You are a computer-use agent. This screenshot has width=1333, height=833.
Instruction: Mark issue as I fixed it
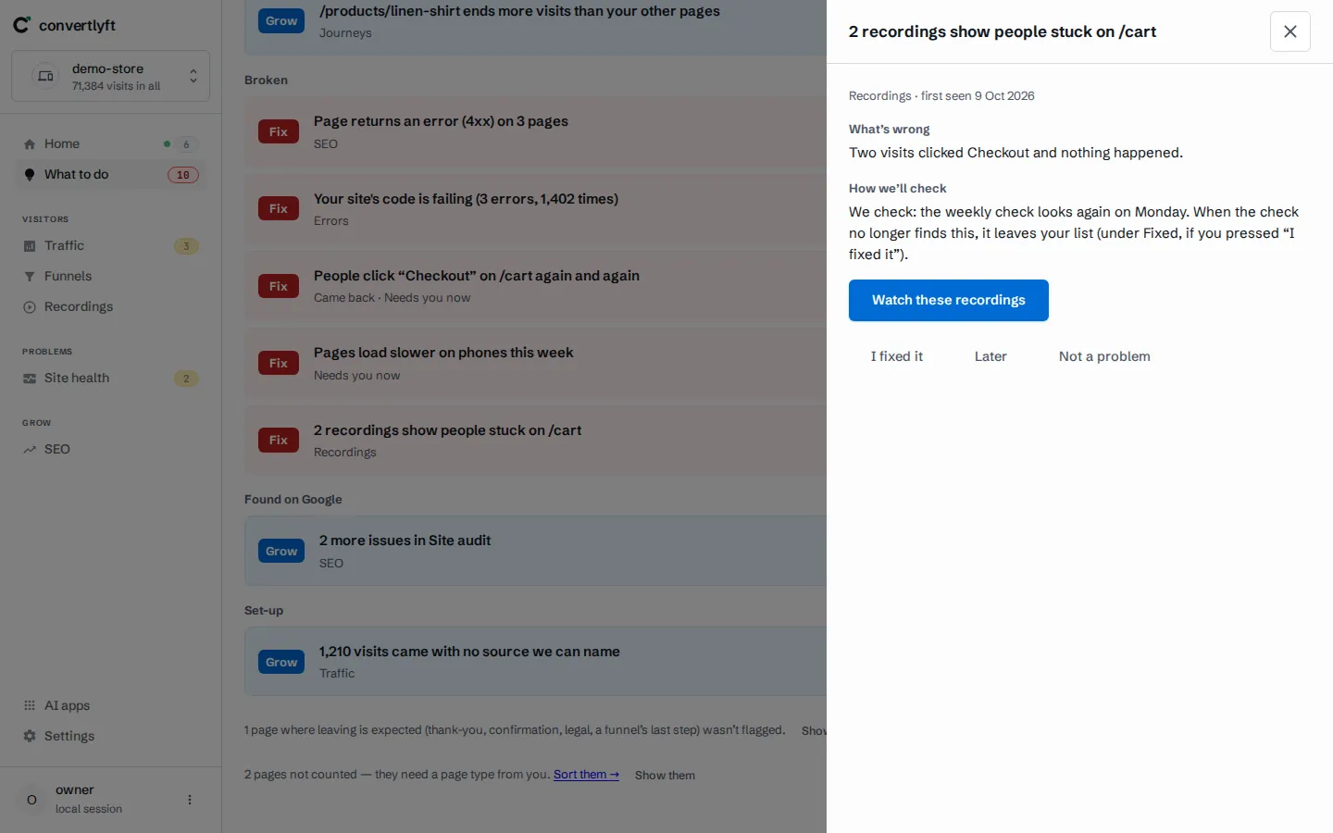coord(897,357)
